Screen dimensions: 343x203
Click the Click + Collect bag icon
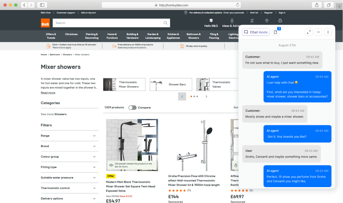[48, 46]
